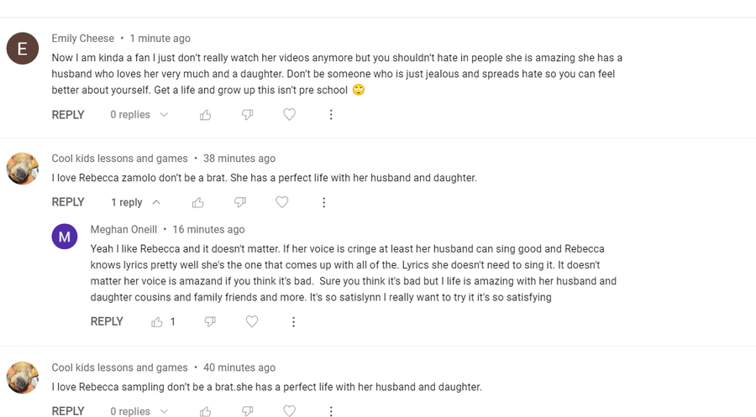This screenshot has height=417, width=756.
Task: Open menu for the 38 minutes ago comment
Action: [x=323, y=202]
